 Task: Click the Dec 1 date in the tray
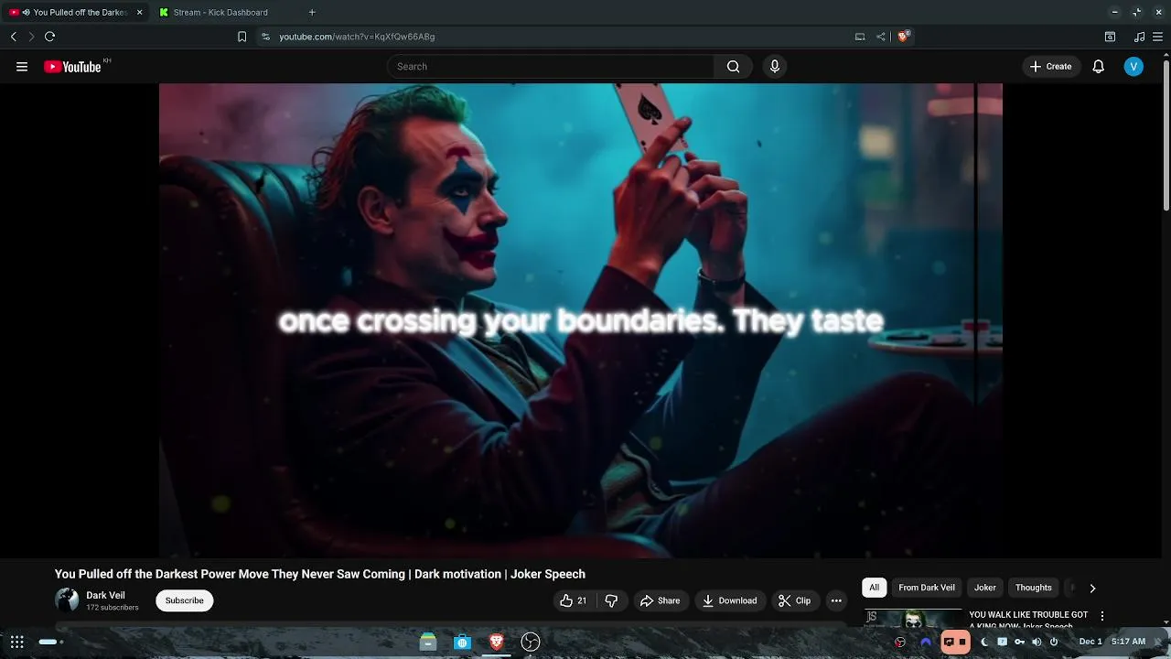coord(1090,642)
